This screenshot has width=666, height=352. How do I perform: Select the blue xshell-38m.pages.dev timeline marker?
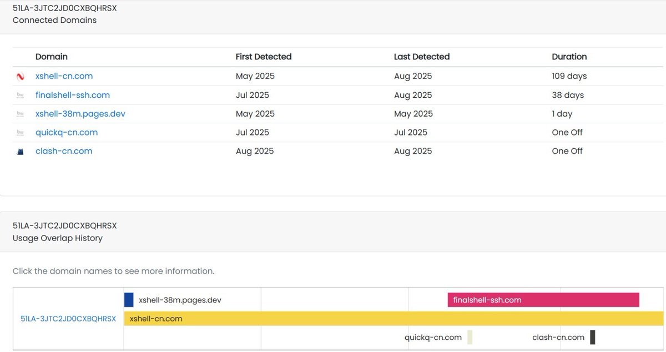tap(129, 300)
